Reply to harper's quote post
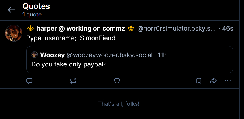The width and height of the screenshot is (244, 119). pos(29,81)
